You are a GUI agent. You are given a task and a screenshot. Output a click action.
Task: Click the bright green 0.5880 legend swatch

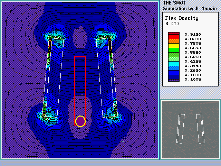coord(174,50)
